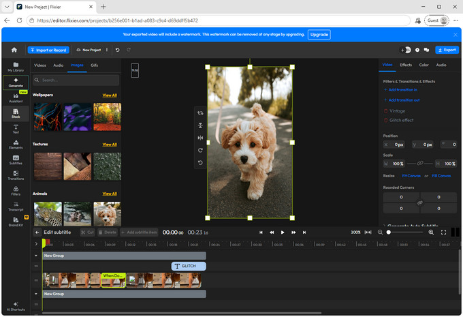Toggle the scale aspect ratio link

pyautogui.click(x=420, y=163)
